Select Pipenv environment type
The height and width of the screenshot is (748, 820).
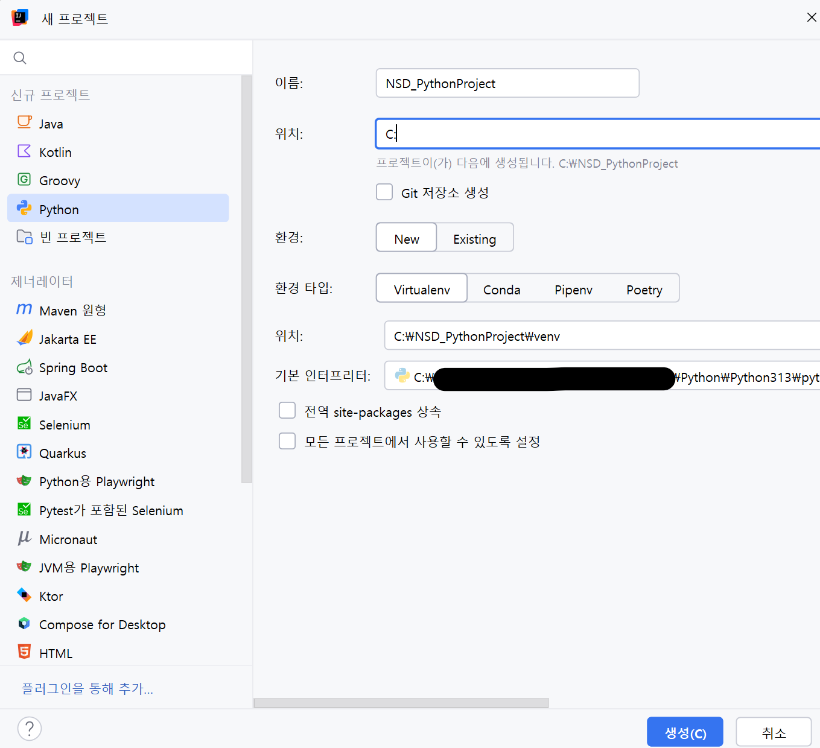click(x=573, y=288)
